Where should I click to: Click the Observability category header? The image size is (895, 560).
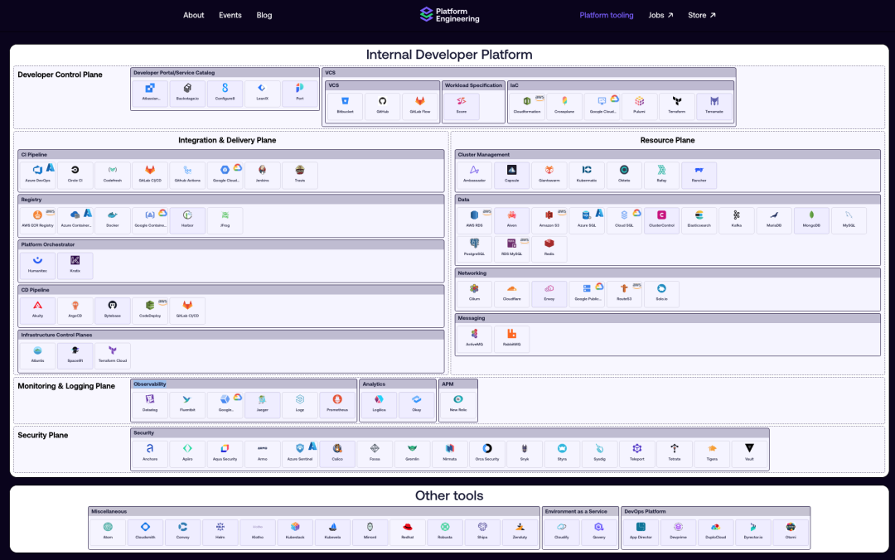tap(244, 384)
